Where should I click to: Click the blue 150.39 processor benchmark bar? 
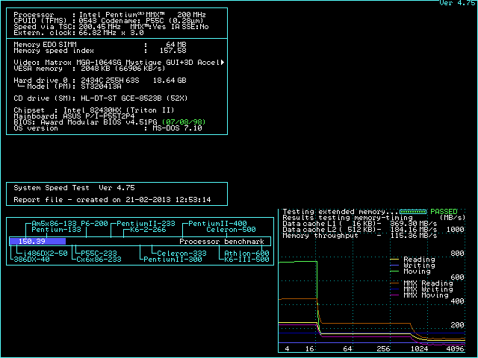(37, 242)
